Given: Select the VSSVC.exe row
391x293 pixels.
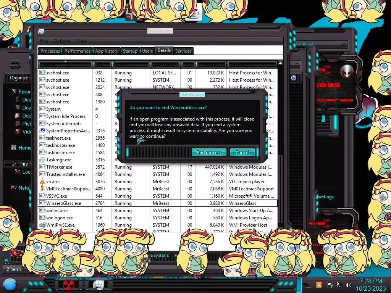Looking at the screenshot, I should click(x=157, y=196).
